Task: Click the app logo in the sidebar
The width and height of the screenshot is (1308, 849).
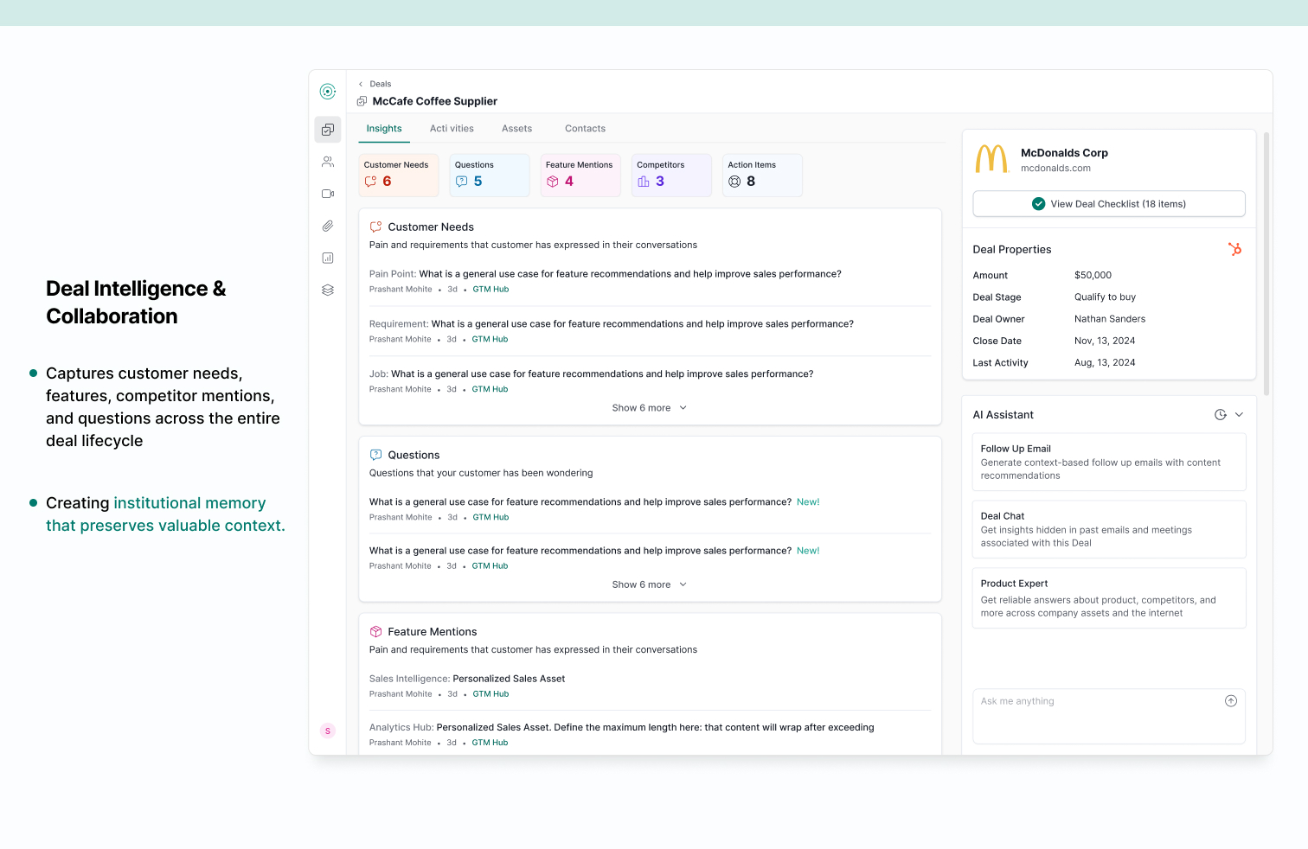Action: pos(327,92)
